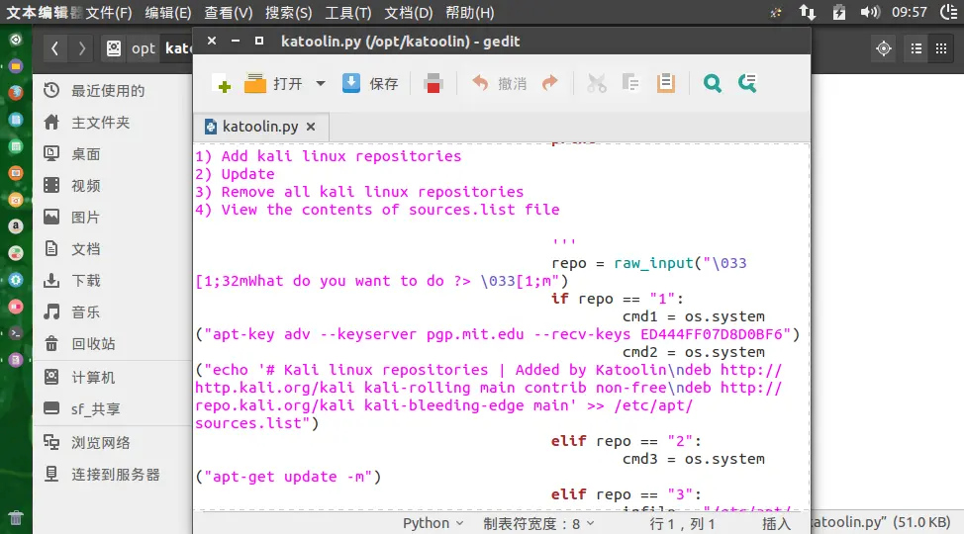Switch file manager to grid view
The image size is (964, 534).
point(941,48)
